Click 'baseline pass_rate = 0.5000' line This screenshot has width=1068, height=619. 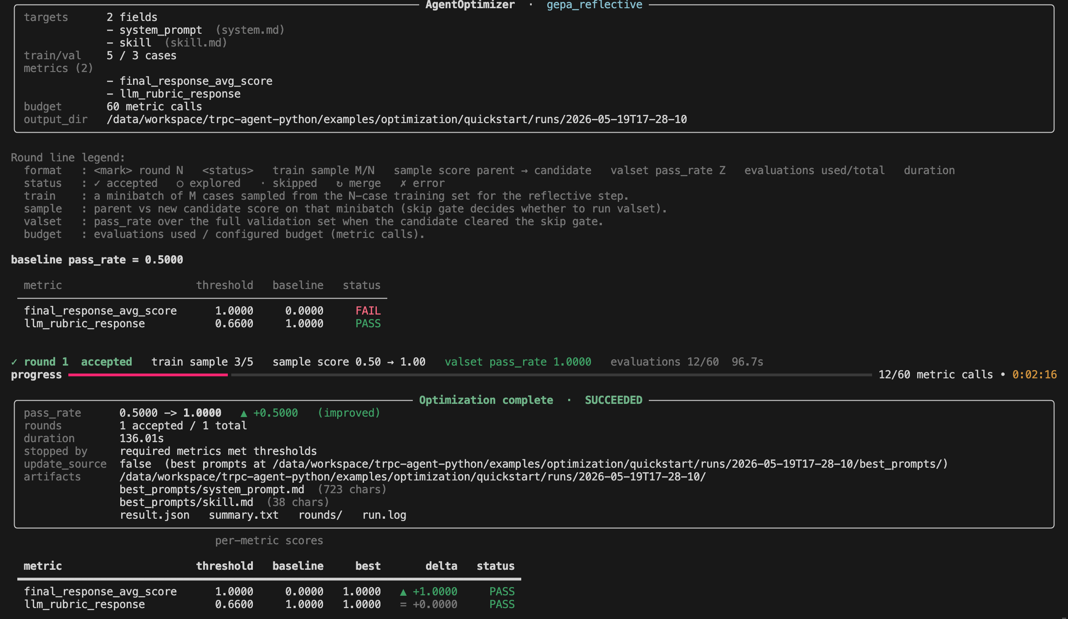tap(97, 260)
